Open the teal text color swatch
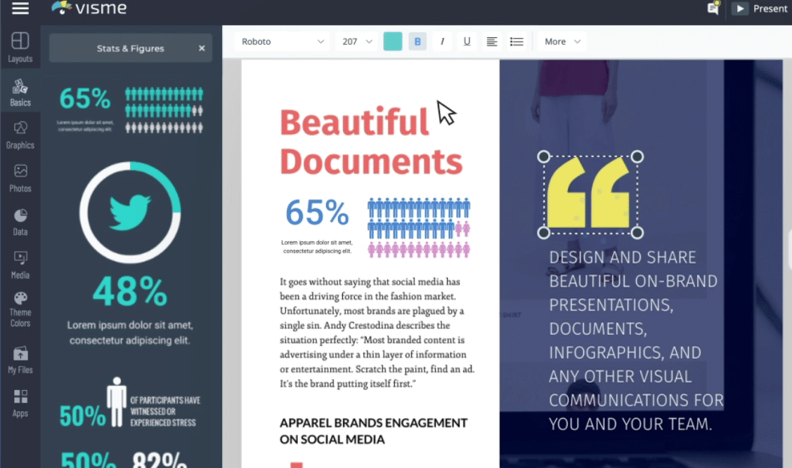 click(x=393, y=41)
